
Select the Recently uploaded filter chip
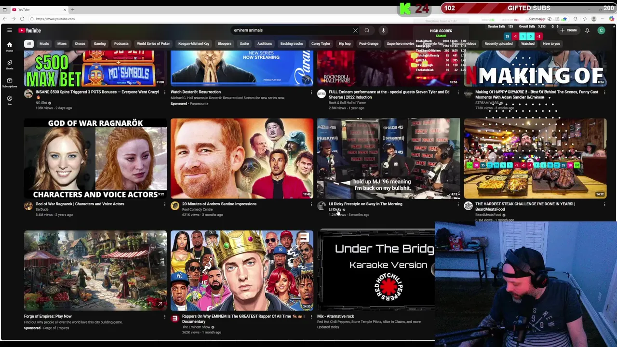[498, 44]
